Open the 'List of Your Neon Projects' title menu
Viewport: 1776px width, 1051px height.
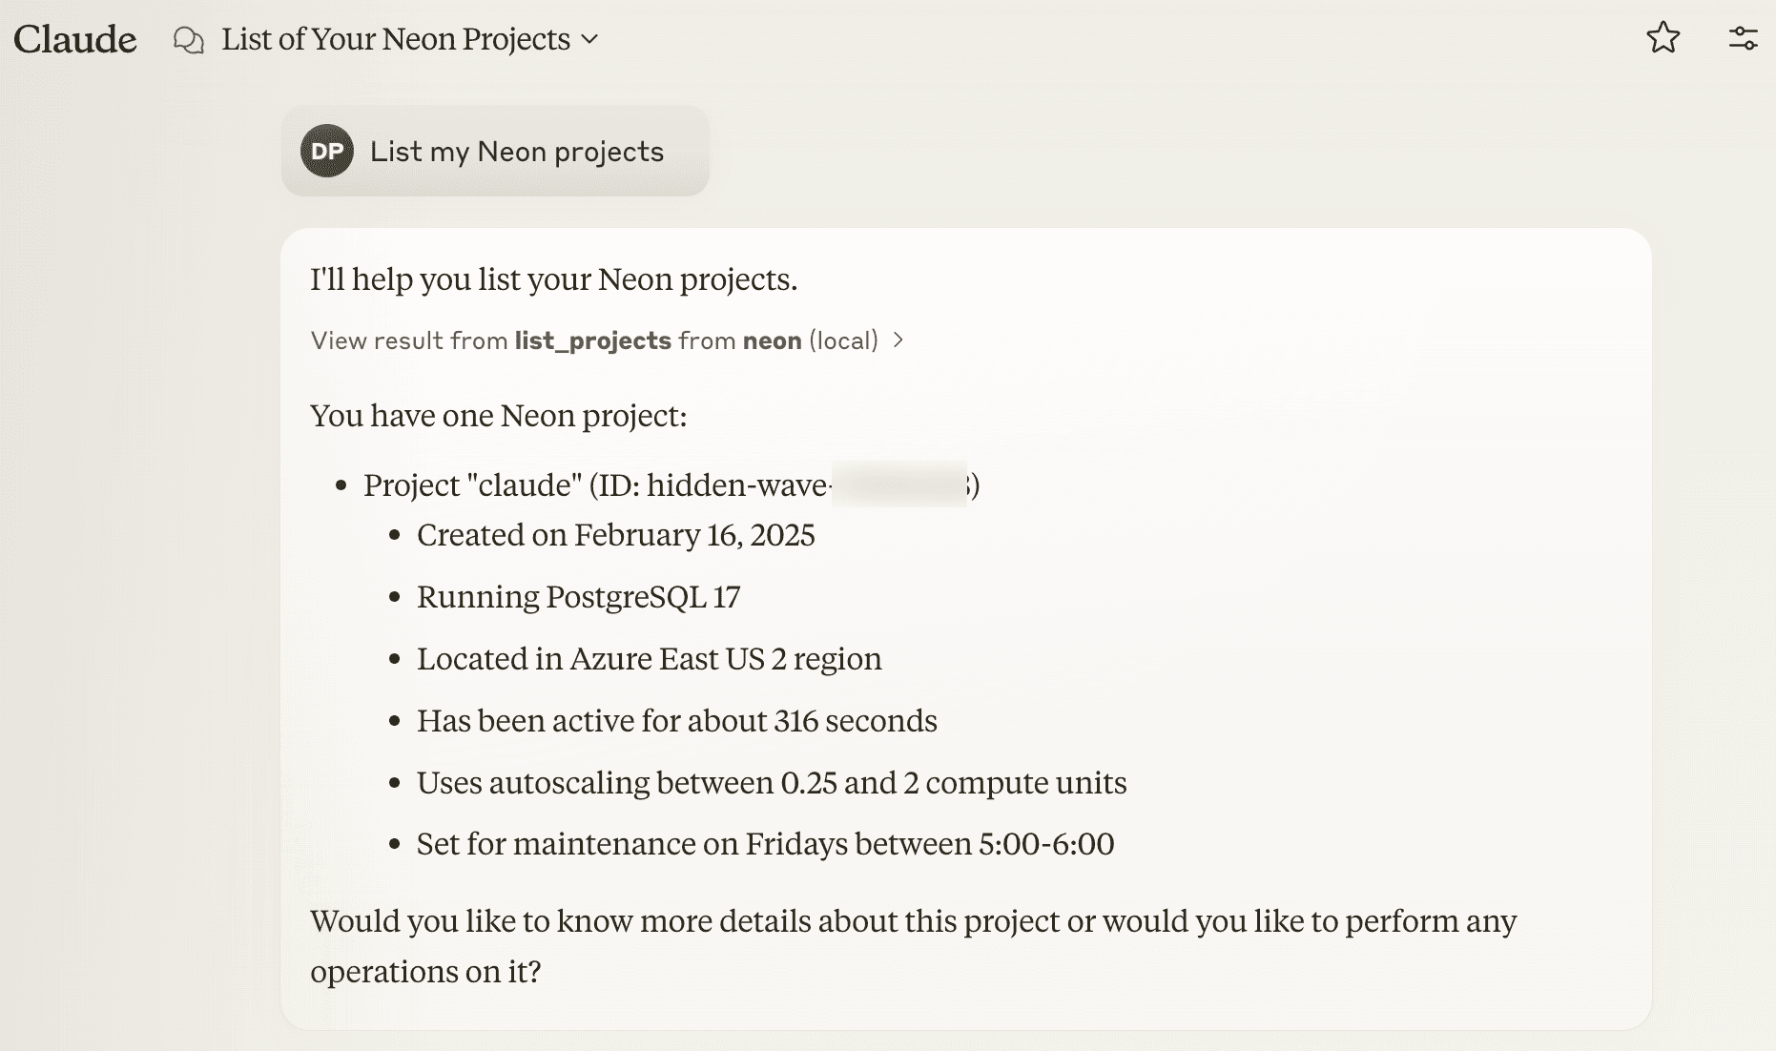[395, 39]
